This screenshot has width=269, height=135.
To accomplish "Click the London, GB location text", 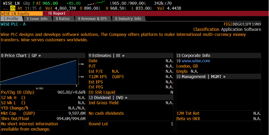I will 187,66.
